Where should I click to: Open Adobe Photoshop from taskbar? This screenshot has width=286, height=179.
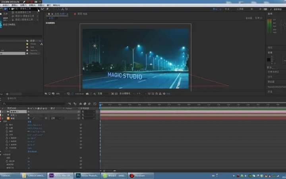(87, 175)
